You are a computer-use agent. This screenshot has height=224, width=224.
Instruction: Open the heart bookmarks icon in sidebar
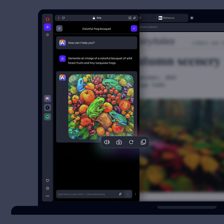(48, 180)
